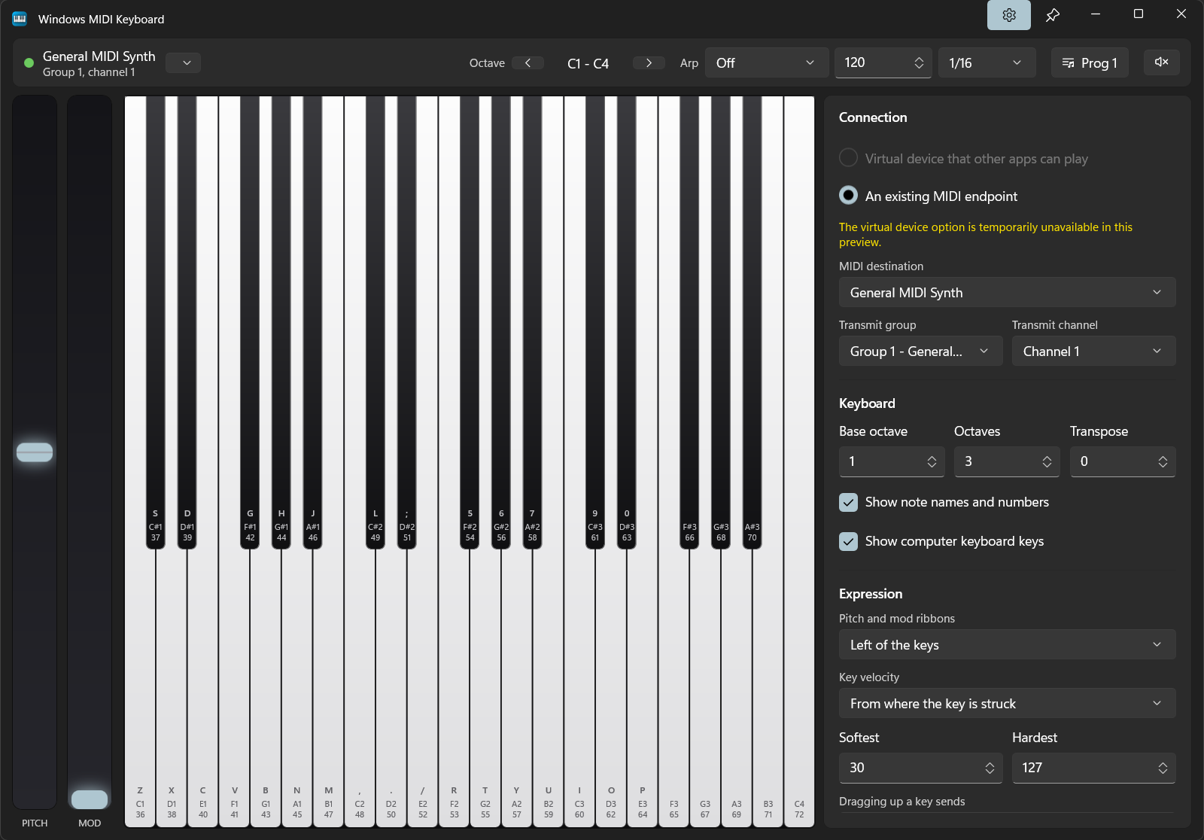Click the mod ribbon handle
The height and width of the screenshot is (840, 1204).
click(90, 799)
